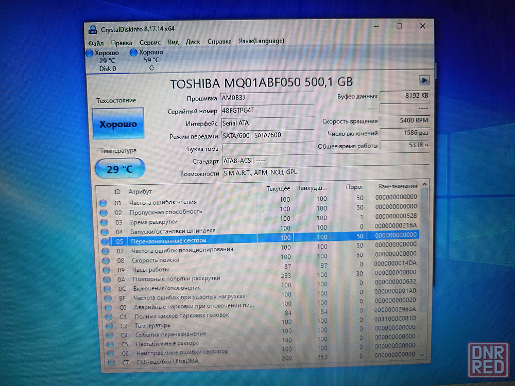Click status circle for attribute C4
This screenshot has width=515, height=386.
[x=110, y=336]
